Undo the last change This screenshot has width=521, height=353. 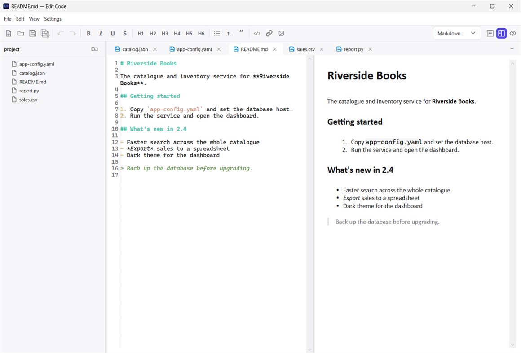coord(61,33)
